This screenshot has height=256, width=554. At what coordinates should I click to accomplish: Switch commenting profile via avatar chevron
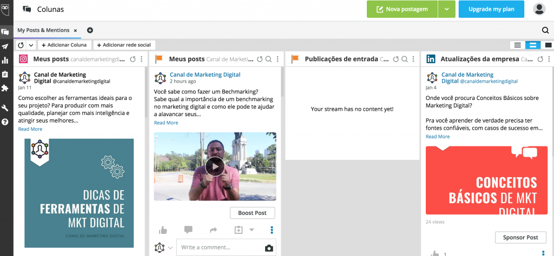click(170, 248)
